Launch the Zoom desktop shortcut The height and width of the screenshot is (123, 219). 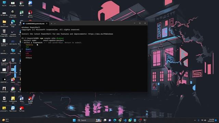[30, 3]
